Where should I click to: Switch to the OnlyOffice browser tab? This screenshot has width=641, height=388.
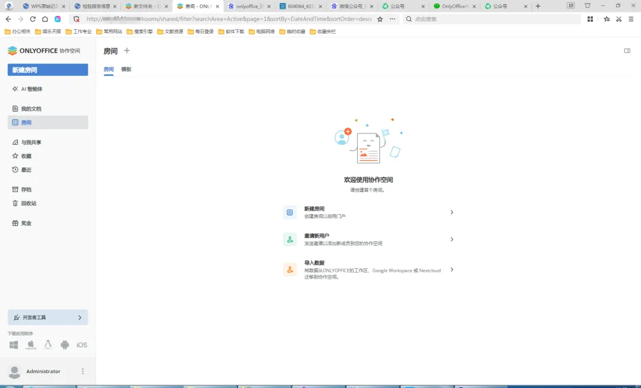tap(455, 6)
